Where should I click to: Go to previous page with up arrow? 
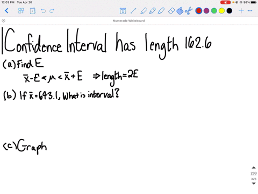click(254, 168)
